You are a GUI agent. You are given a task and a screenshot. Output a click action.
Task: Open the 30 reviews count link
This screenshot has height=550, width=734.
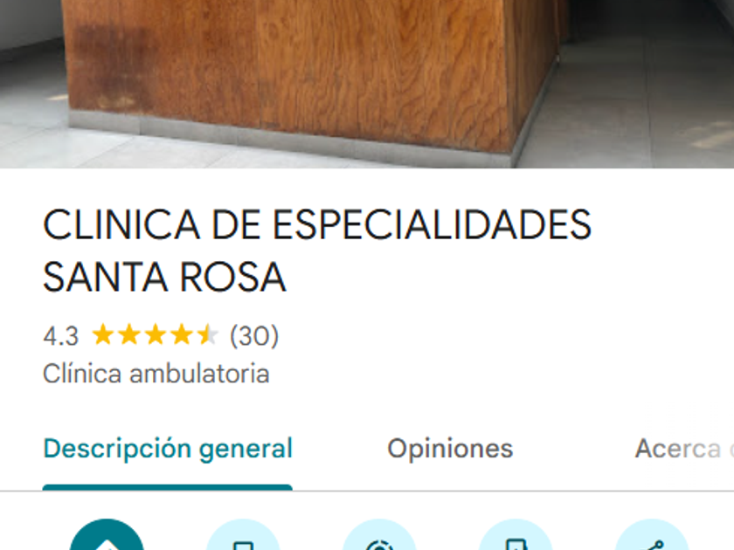pos(254,336)
